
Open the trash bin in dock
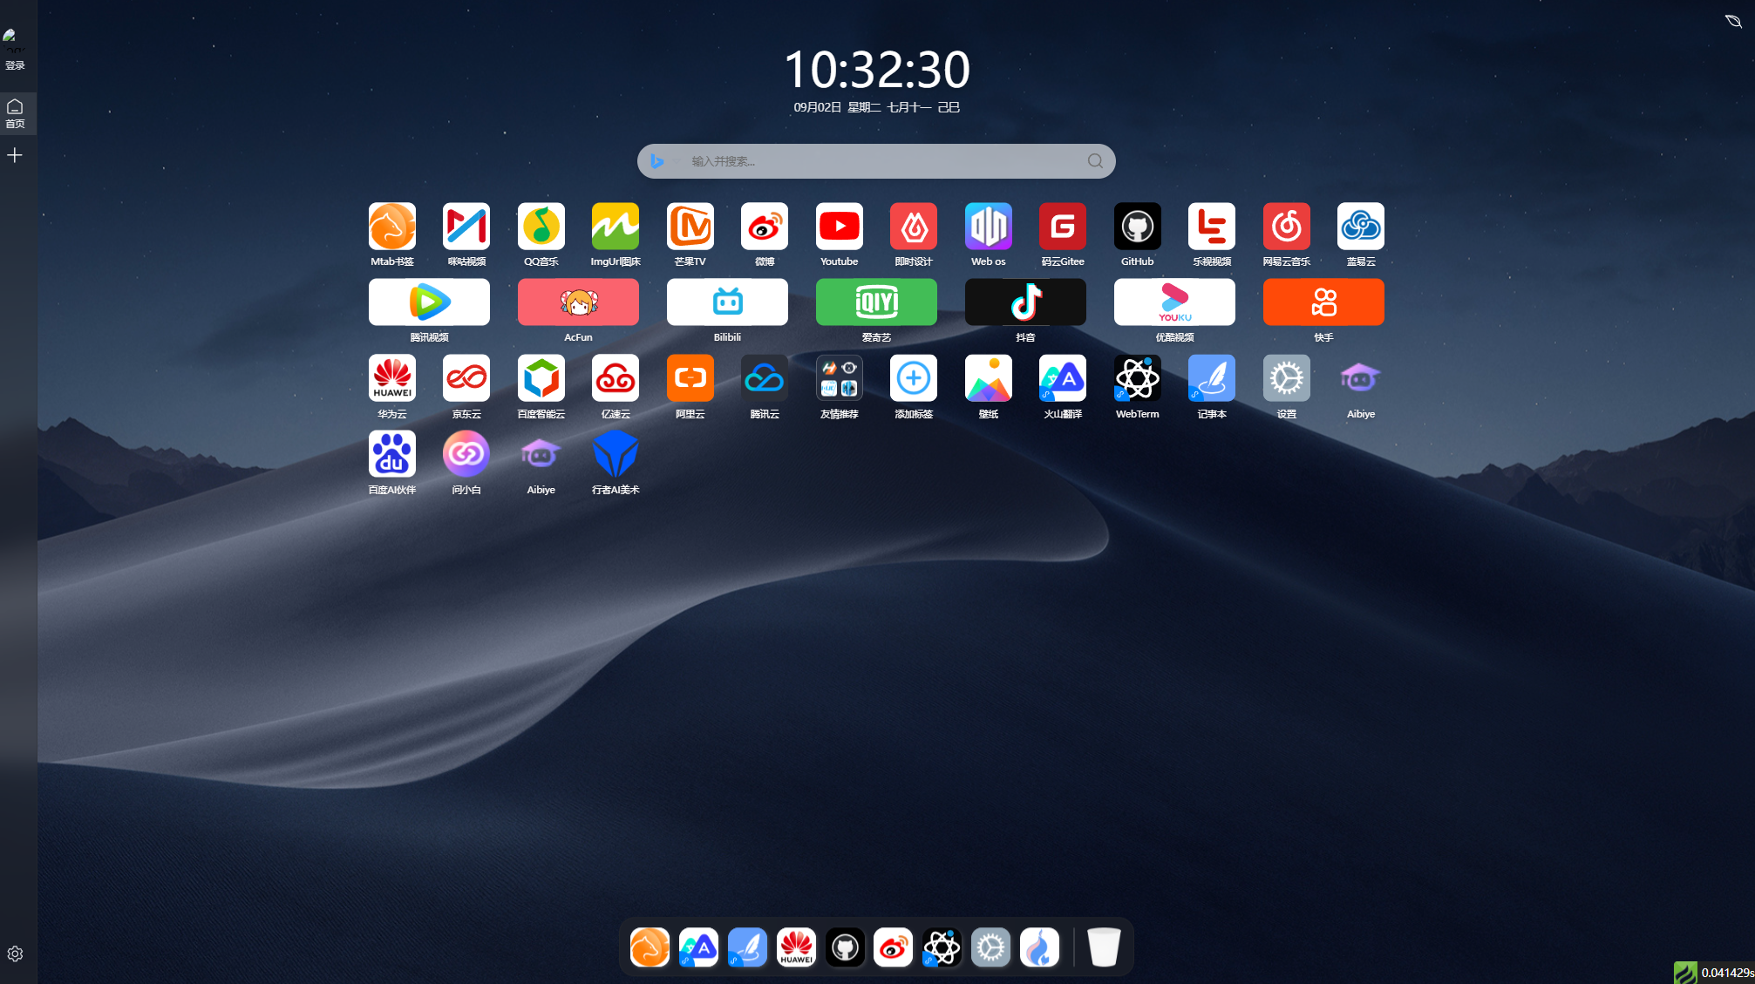pyautogui.click(x=1103, y=947)
